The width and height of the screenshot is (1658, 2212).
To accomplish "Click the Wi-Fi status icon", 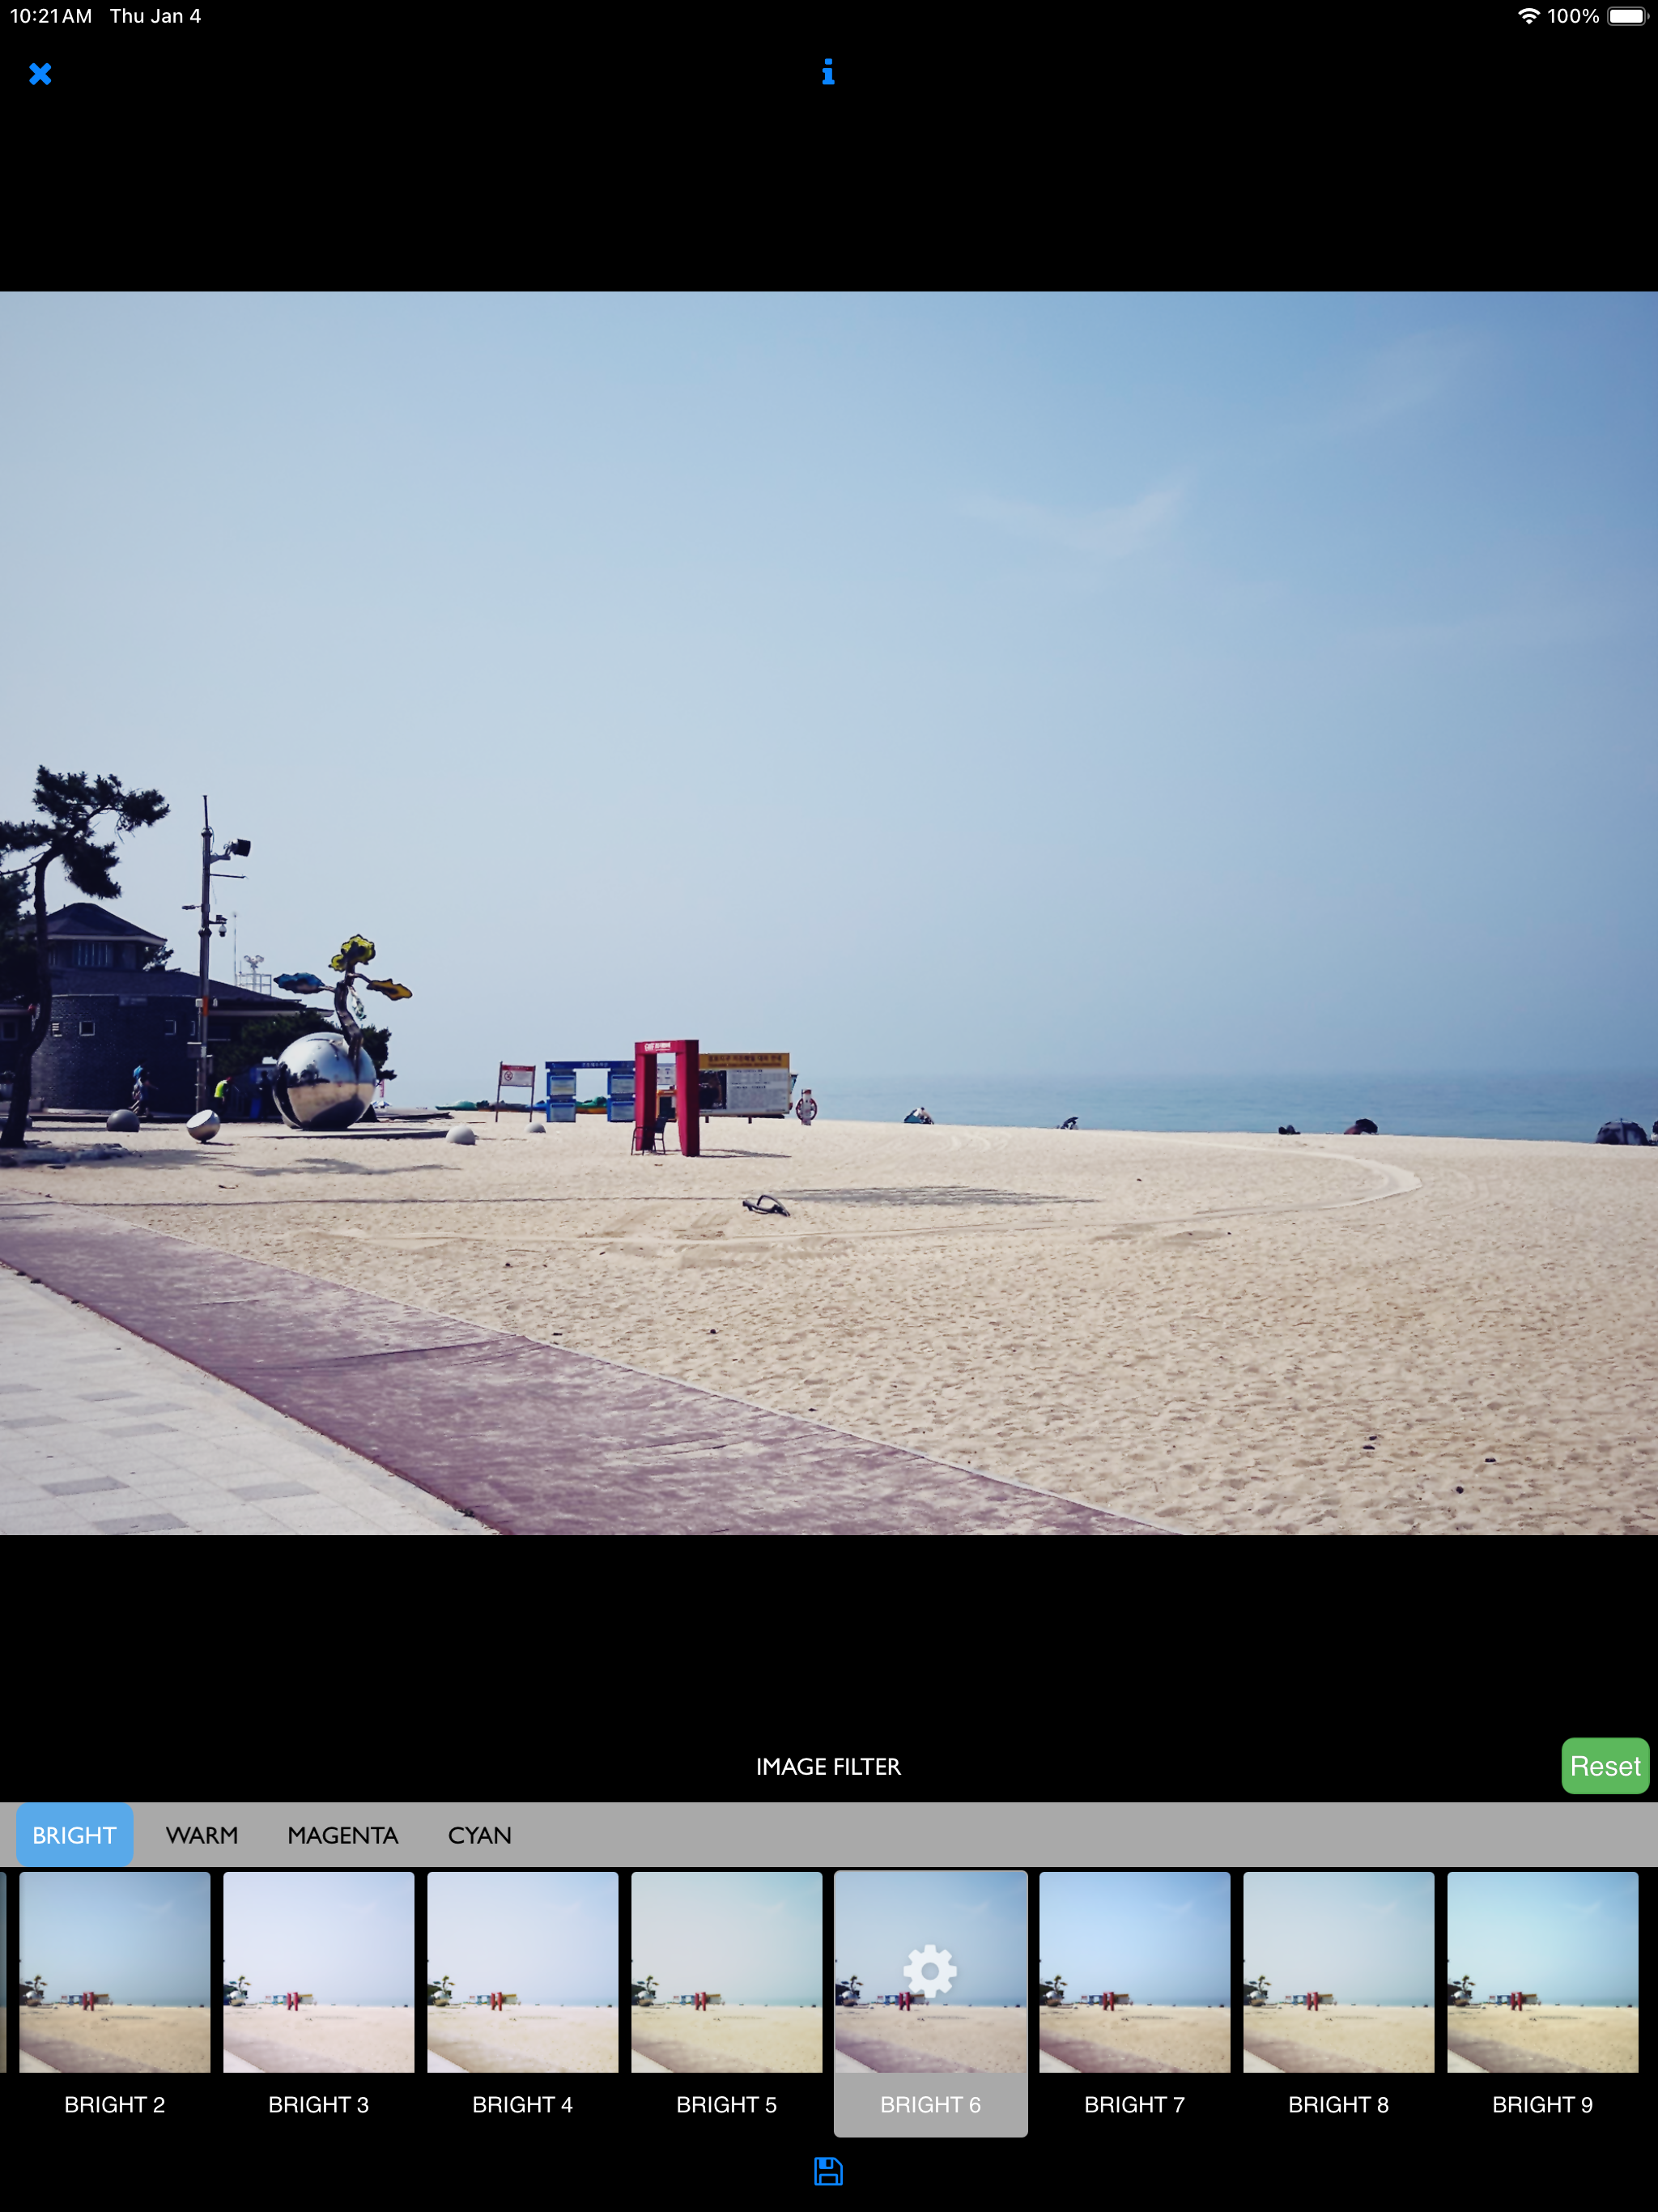I will 1528,16.
